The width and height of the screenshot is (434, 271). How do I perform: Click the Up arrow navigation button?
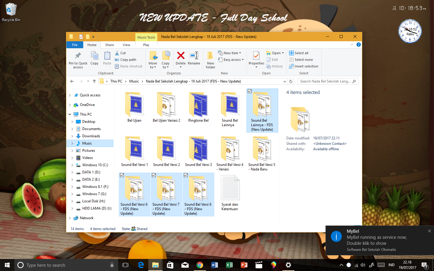(x=94, y=81)
